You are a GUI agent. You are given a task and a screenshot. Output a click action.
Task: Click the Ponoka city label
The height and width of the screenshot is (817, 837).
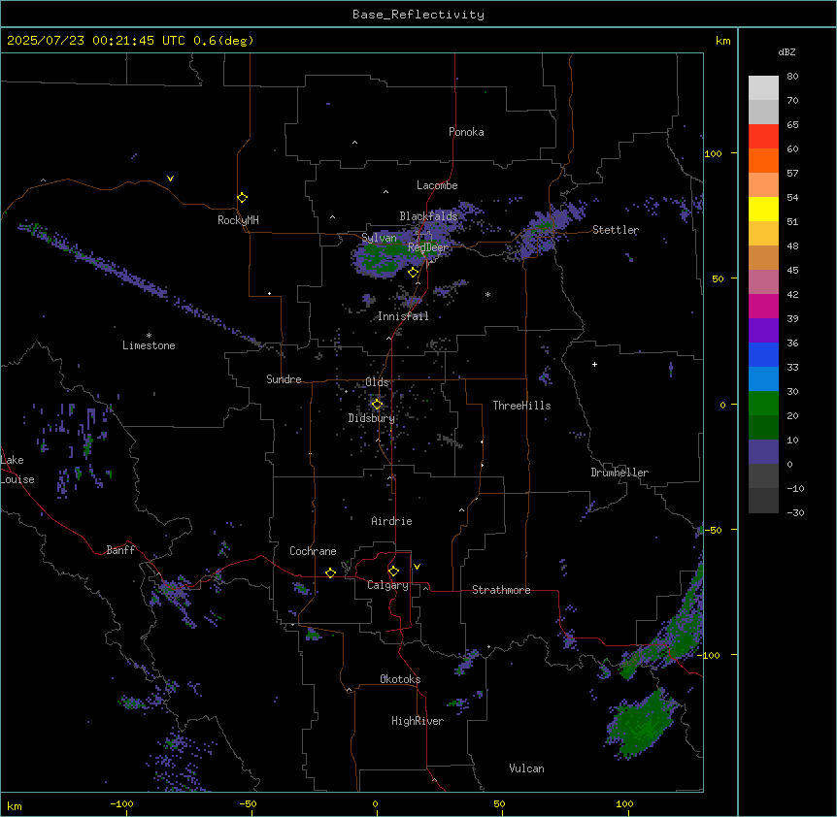pos(466,132)
